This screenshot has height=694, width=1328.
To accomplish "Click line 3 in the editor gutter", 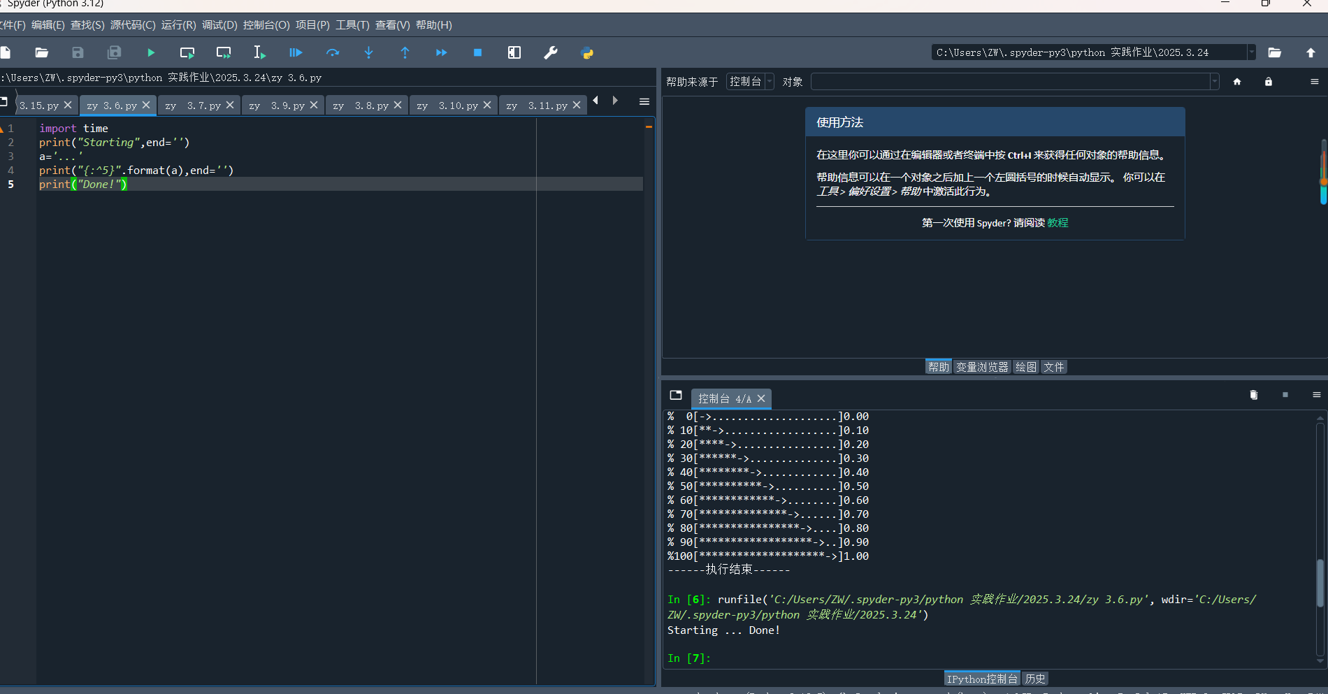I will (x=10, y=156).
